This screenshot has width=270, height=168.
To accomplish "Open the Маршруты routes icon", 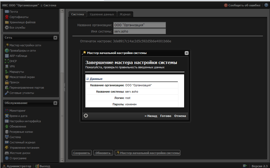I will tap(7, 72).
